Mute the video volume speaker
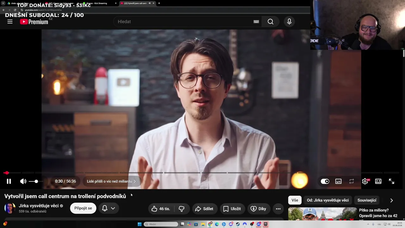 [x=23, y=181]
